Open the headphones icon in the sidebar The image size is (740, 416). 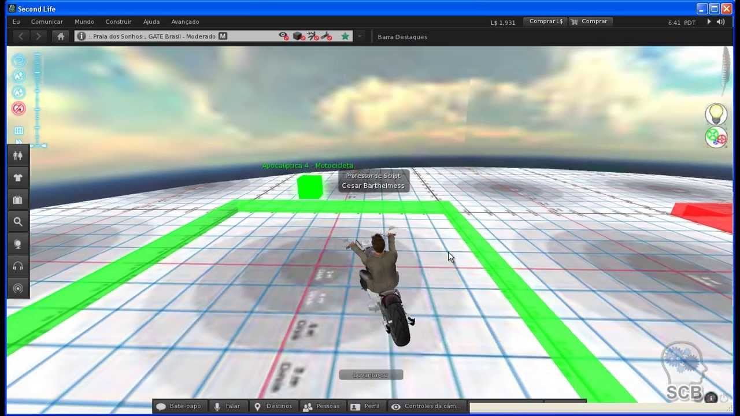[18, 266]
